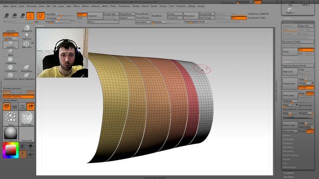Click the Panel Loops button
Viewport: 319px width, 179px height.
[290, 95]
